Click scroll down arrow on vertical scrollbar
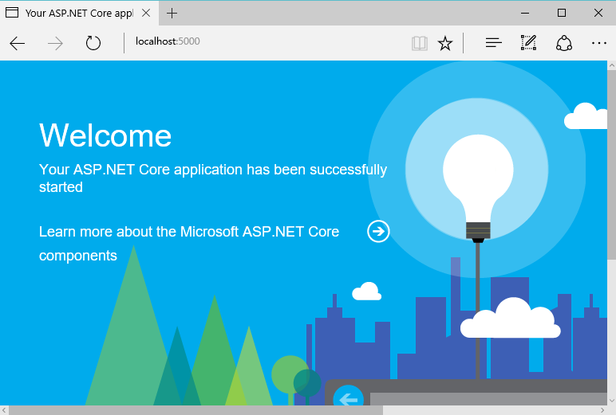Viewport: 616px width, 415px height. click(x=611, y=401)
